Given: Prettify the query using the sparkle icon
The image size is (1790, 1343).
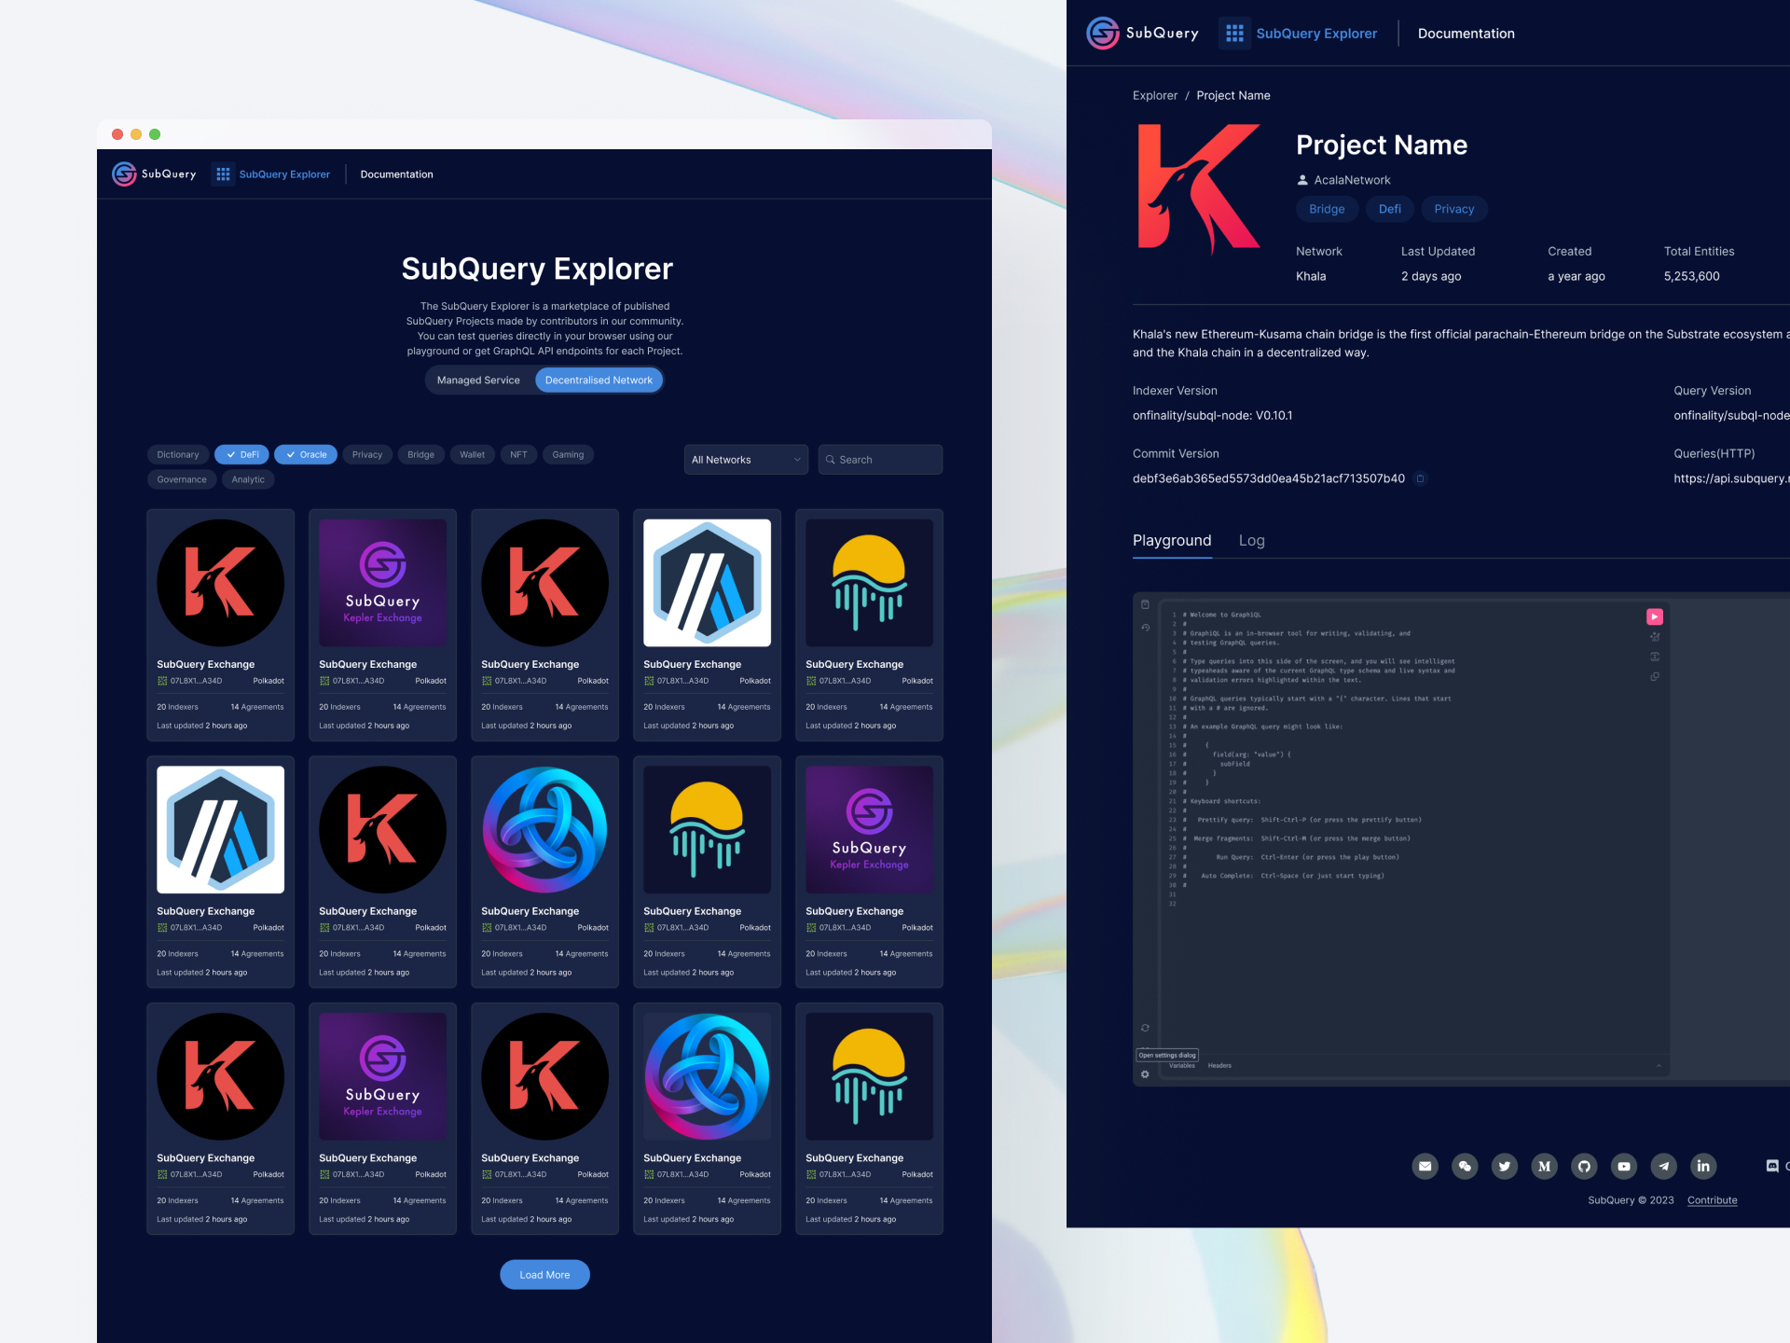Looking at the screenshot, I should (x=1655, y=636).
